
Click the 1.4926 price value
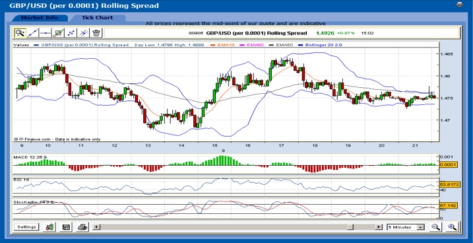325,33
